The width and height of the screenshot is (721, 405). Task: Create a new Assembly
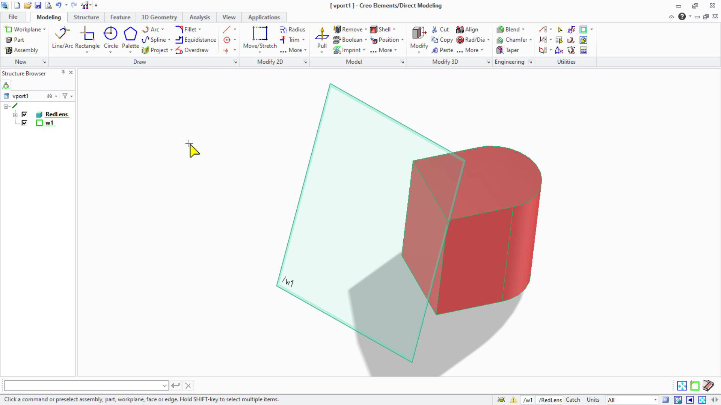(22, 50)
